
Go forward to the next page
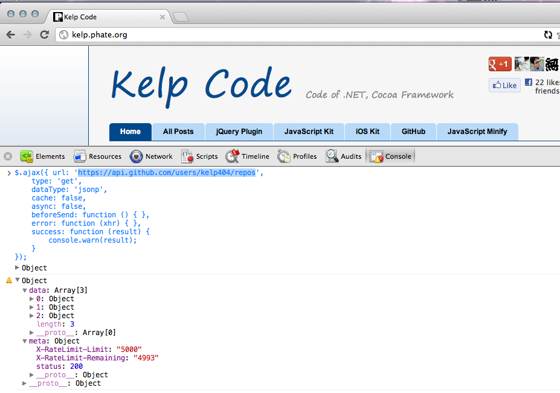28,34
